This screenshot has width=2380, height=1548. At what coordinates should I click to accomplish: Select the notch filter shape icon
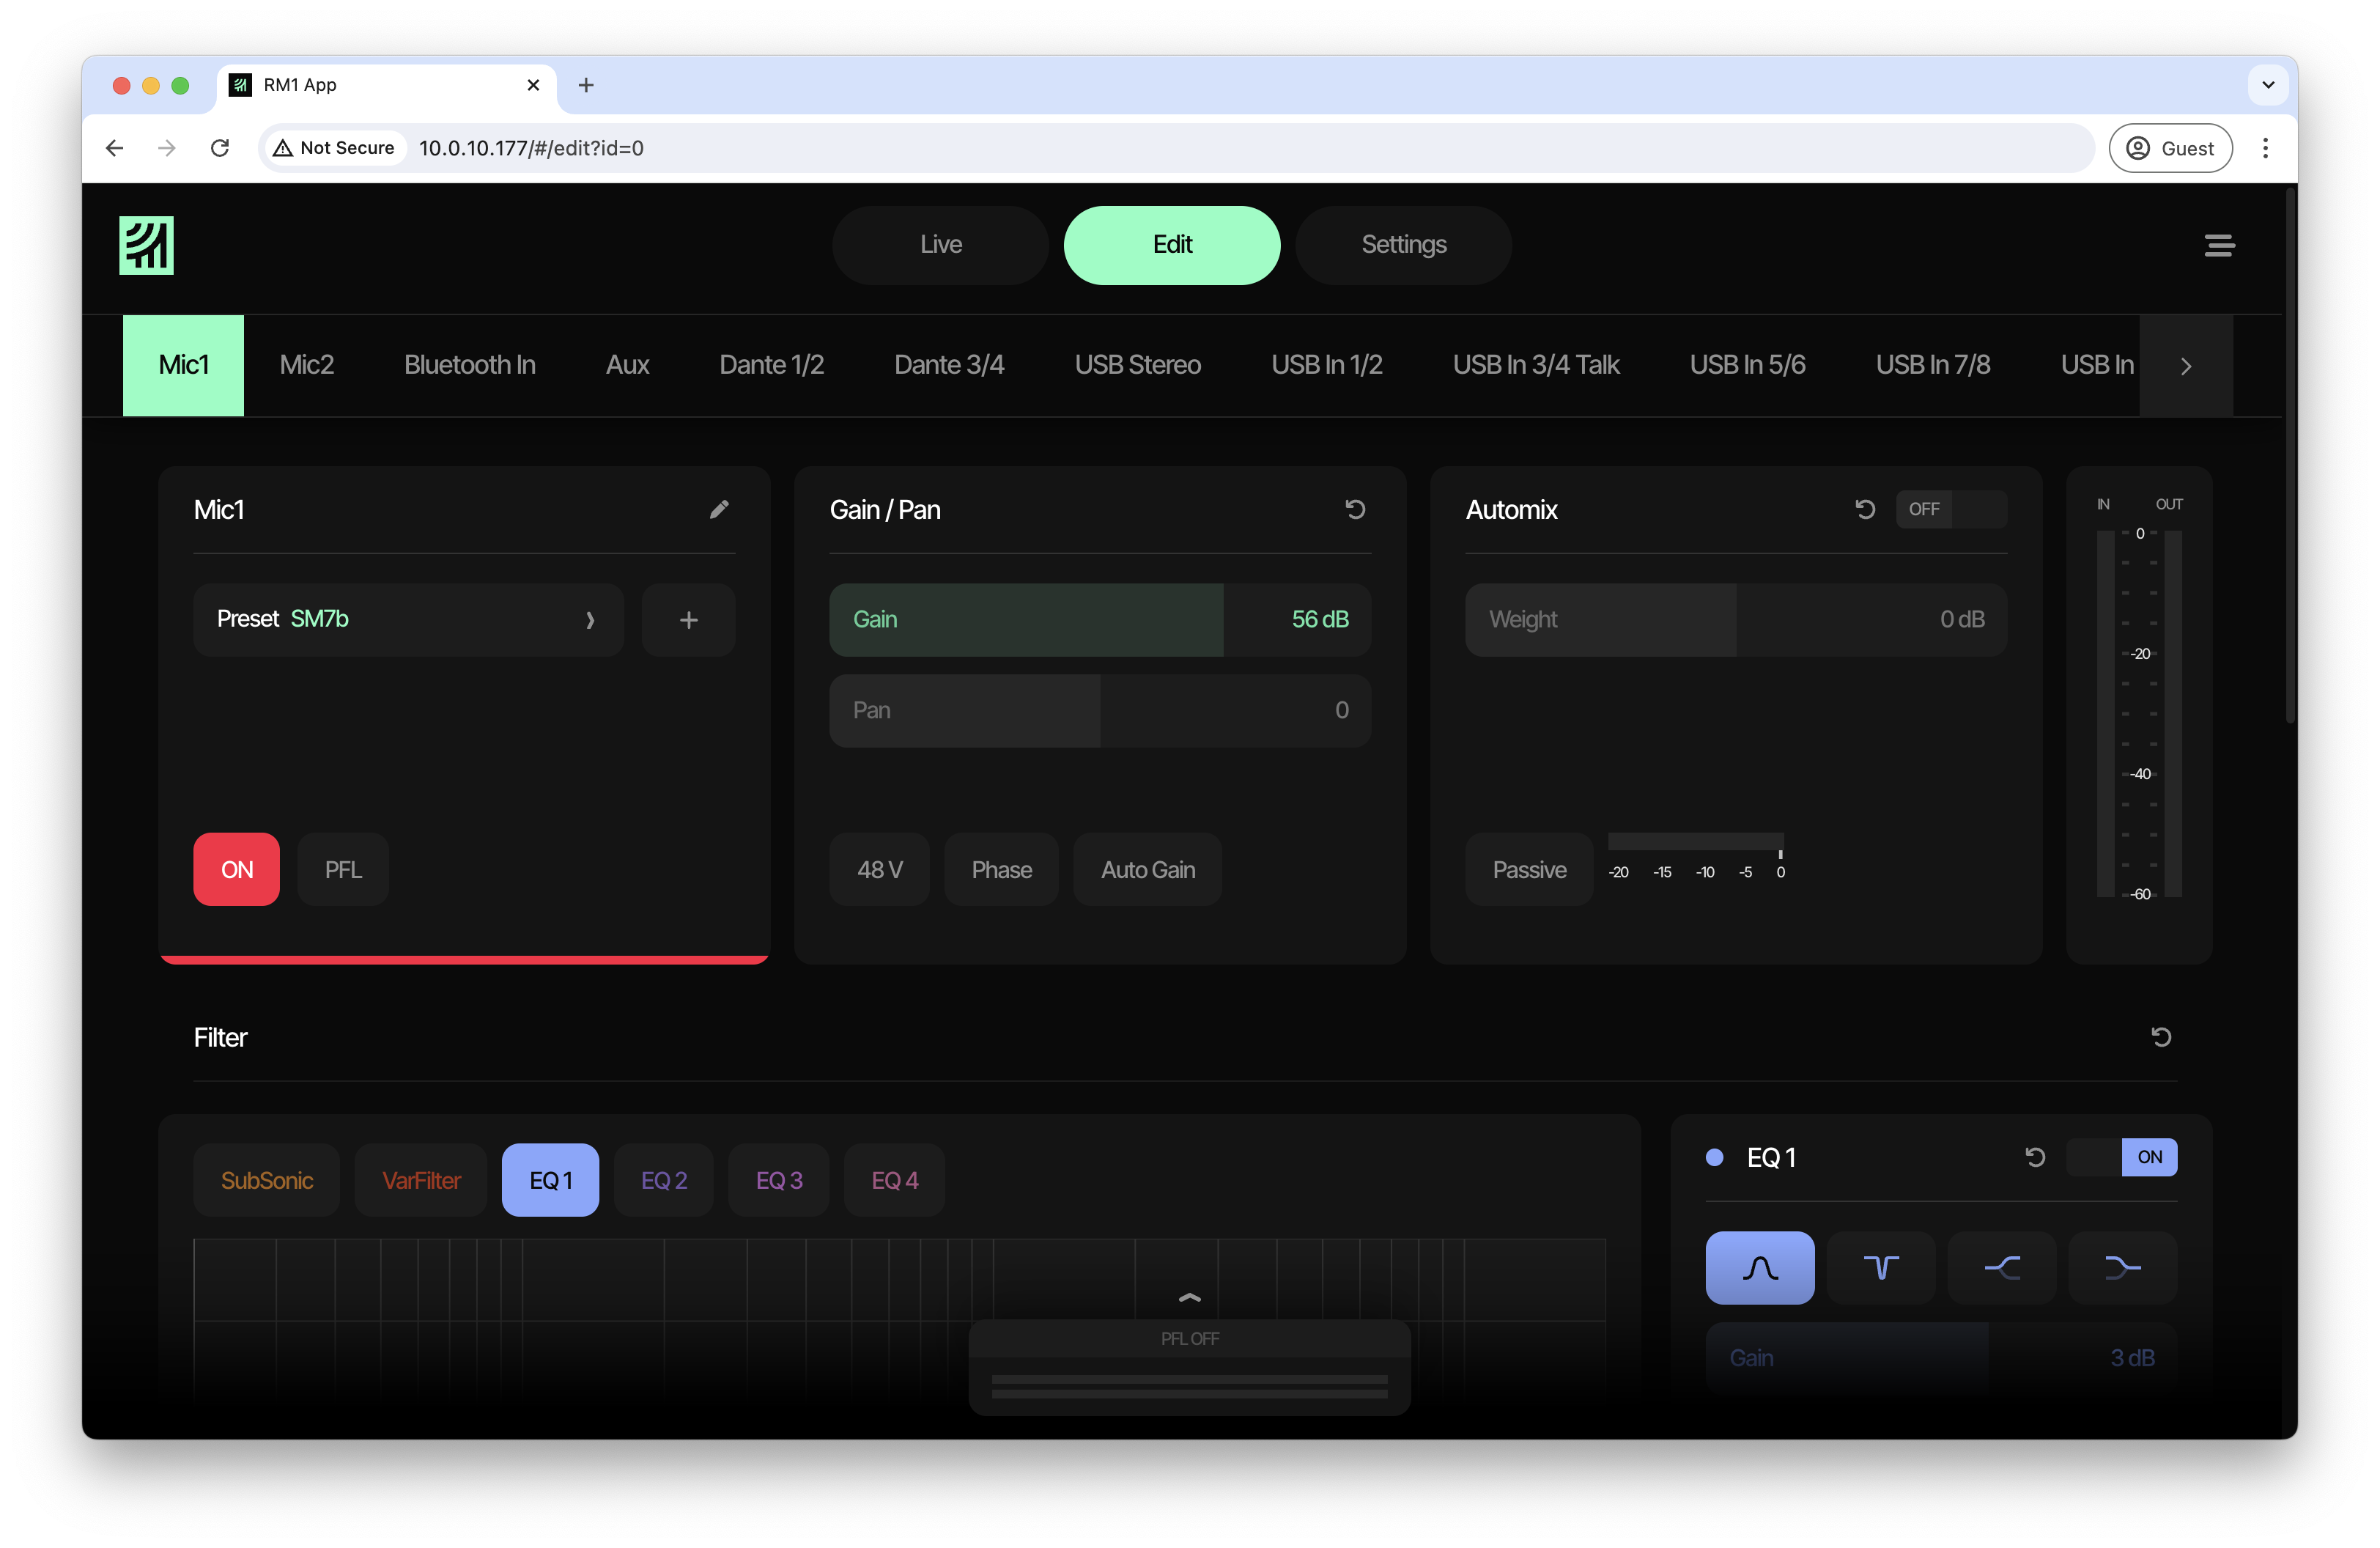1881,1268
